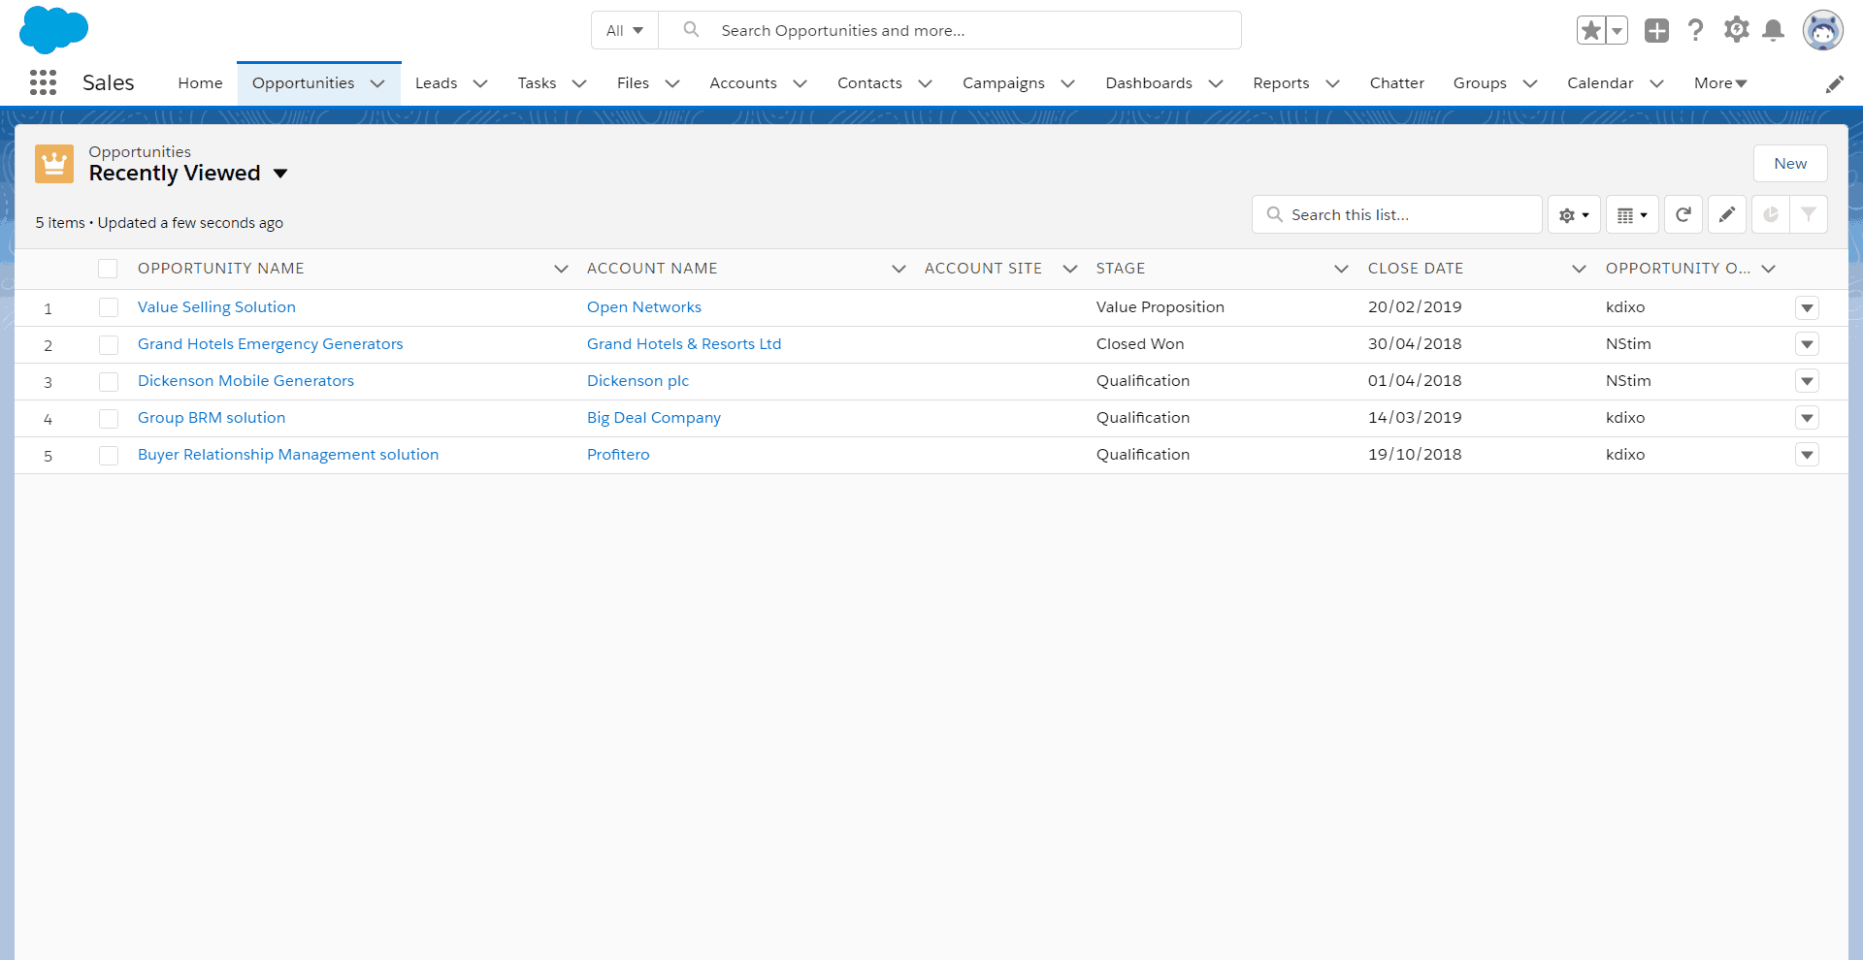This screenshot has height=960, width=1863.
Task: Open the list view controls gear dropdown
Action: tap(1574, 214)
